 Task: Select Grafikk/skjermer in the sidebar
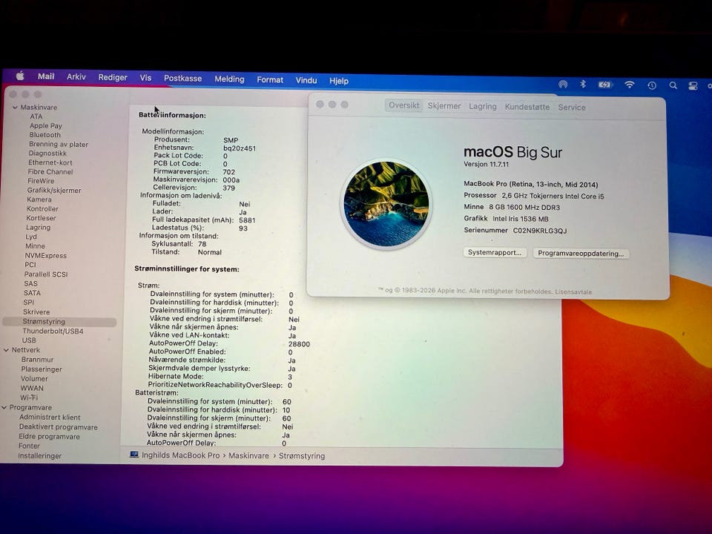click(54, 191)
